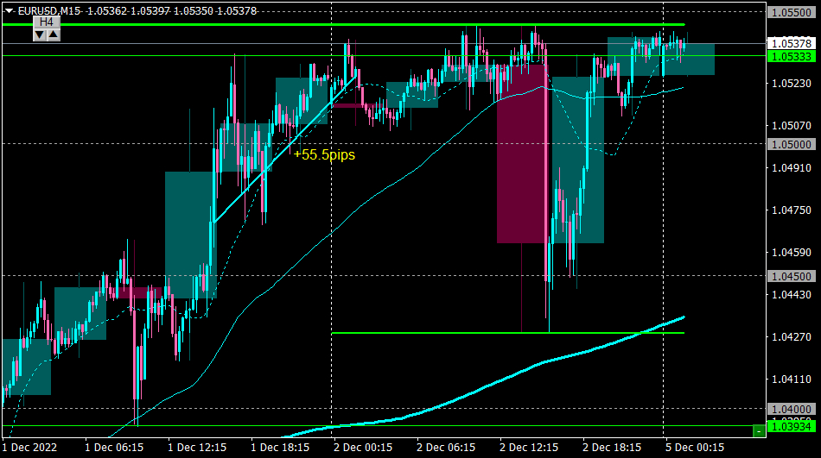The height and width of the screenshot is (458, 821).
Task: Click the white 1.05378 current price tag
Action: pos(791,43)
